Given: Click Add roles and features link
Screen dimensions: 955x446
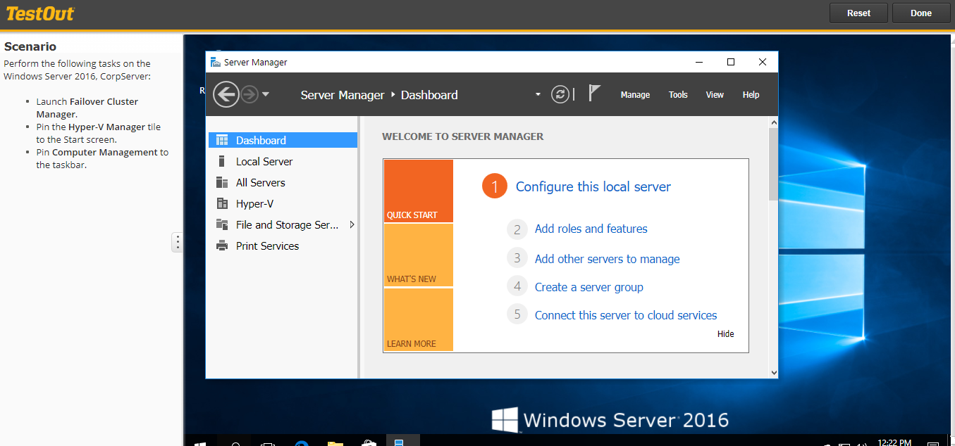Looking at the screenshot, I should point(591,229).
